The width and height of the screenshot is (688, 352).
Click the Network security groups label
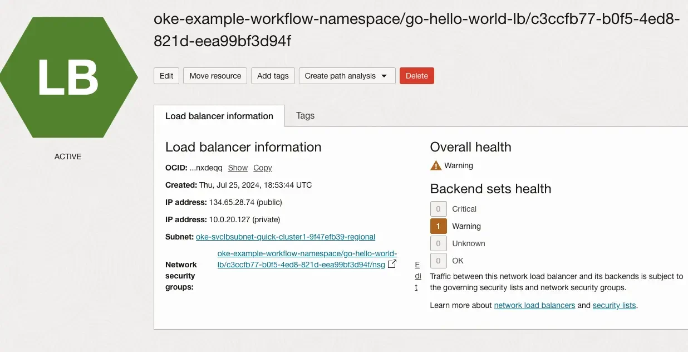[181, 276]
